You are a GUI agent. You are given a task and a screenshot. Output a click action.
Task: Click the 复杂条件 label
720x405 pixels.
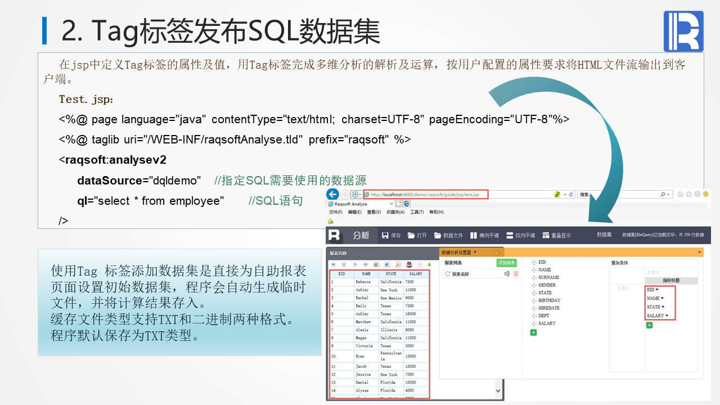pyautogui.click(x=619, y=263)
